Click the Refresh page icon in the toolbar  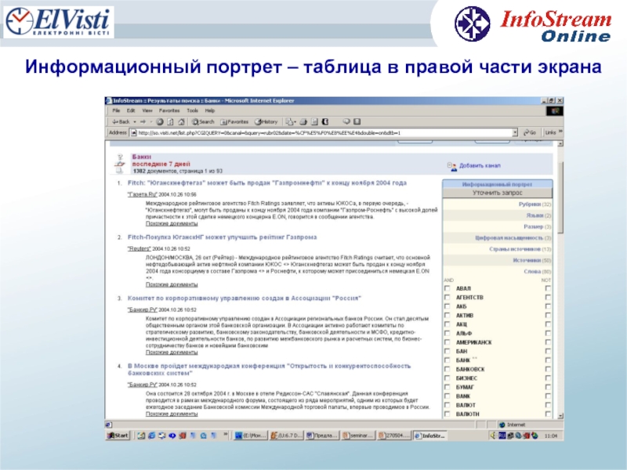coord(170,122)
